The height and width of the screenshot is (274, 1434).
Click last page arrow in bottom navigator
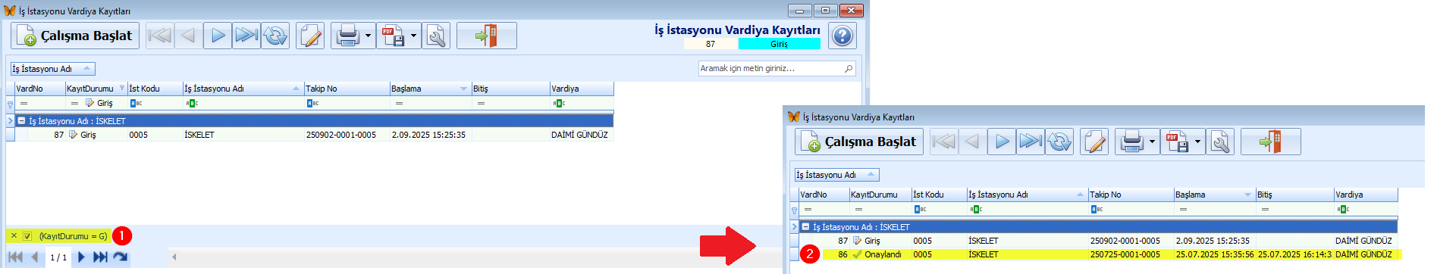point(99,257)
